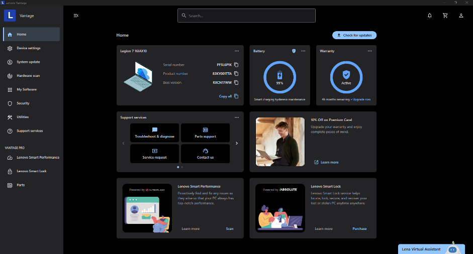The width and height of the screenshot is (473, 254).
Task: Open Security in sidebar
Action: (31, 103)
